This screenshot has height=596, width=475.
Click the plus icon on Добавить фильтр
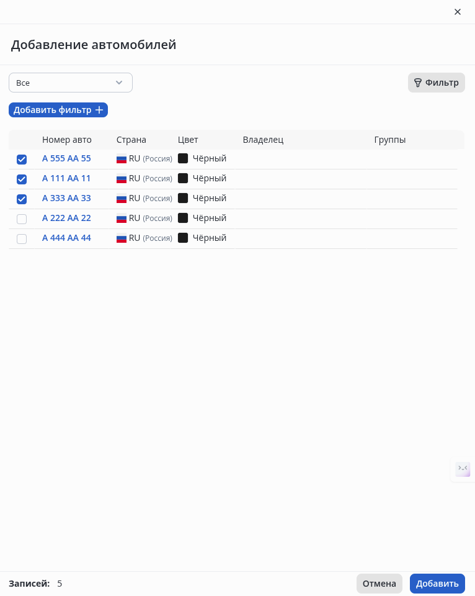tap(99, 110)
